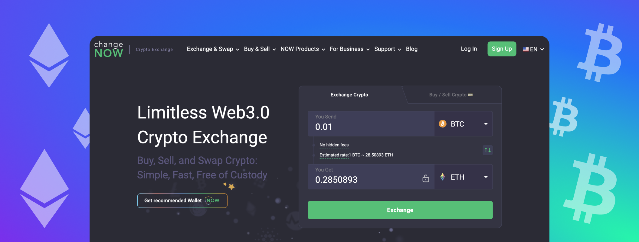Click Get recommended Wallet button

(x=182, y=201)
